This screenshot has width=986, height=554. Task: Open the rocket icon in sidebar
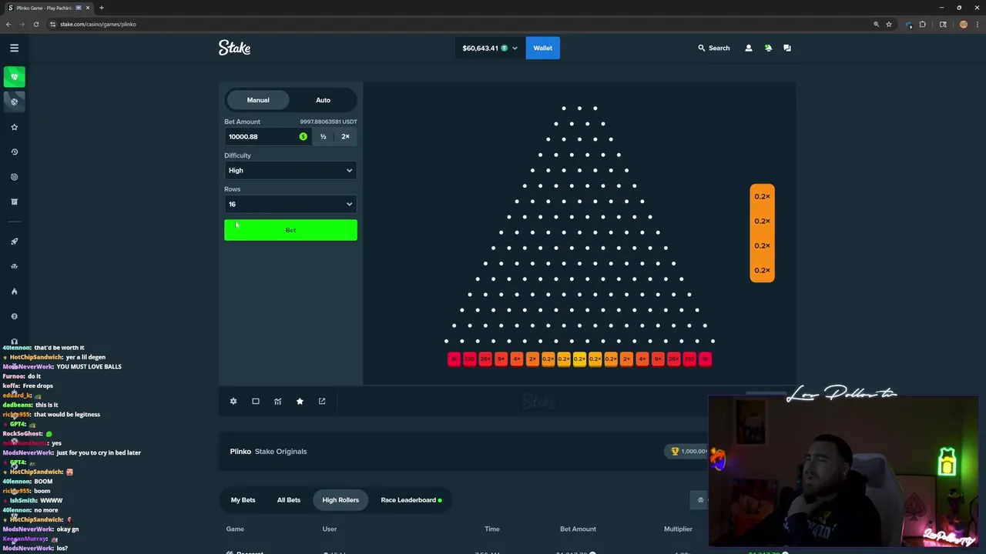(14, 242)
